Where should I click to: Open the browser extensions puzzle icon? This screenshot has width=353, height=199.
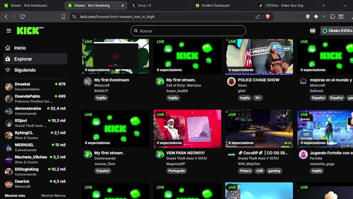(x=333, y=17)
